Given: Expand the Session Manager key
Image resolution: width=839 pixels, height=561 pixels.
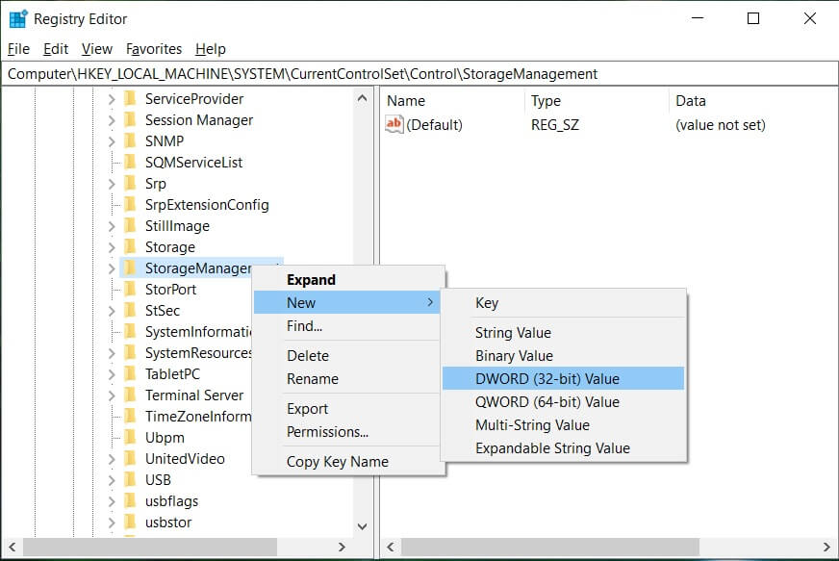Looking at the screenshot, I should point(112,120).
